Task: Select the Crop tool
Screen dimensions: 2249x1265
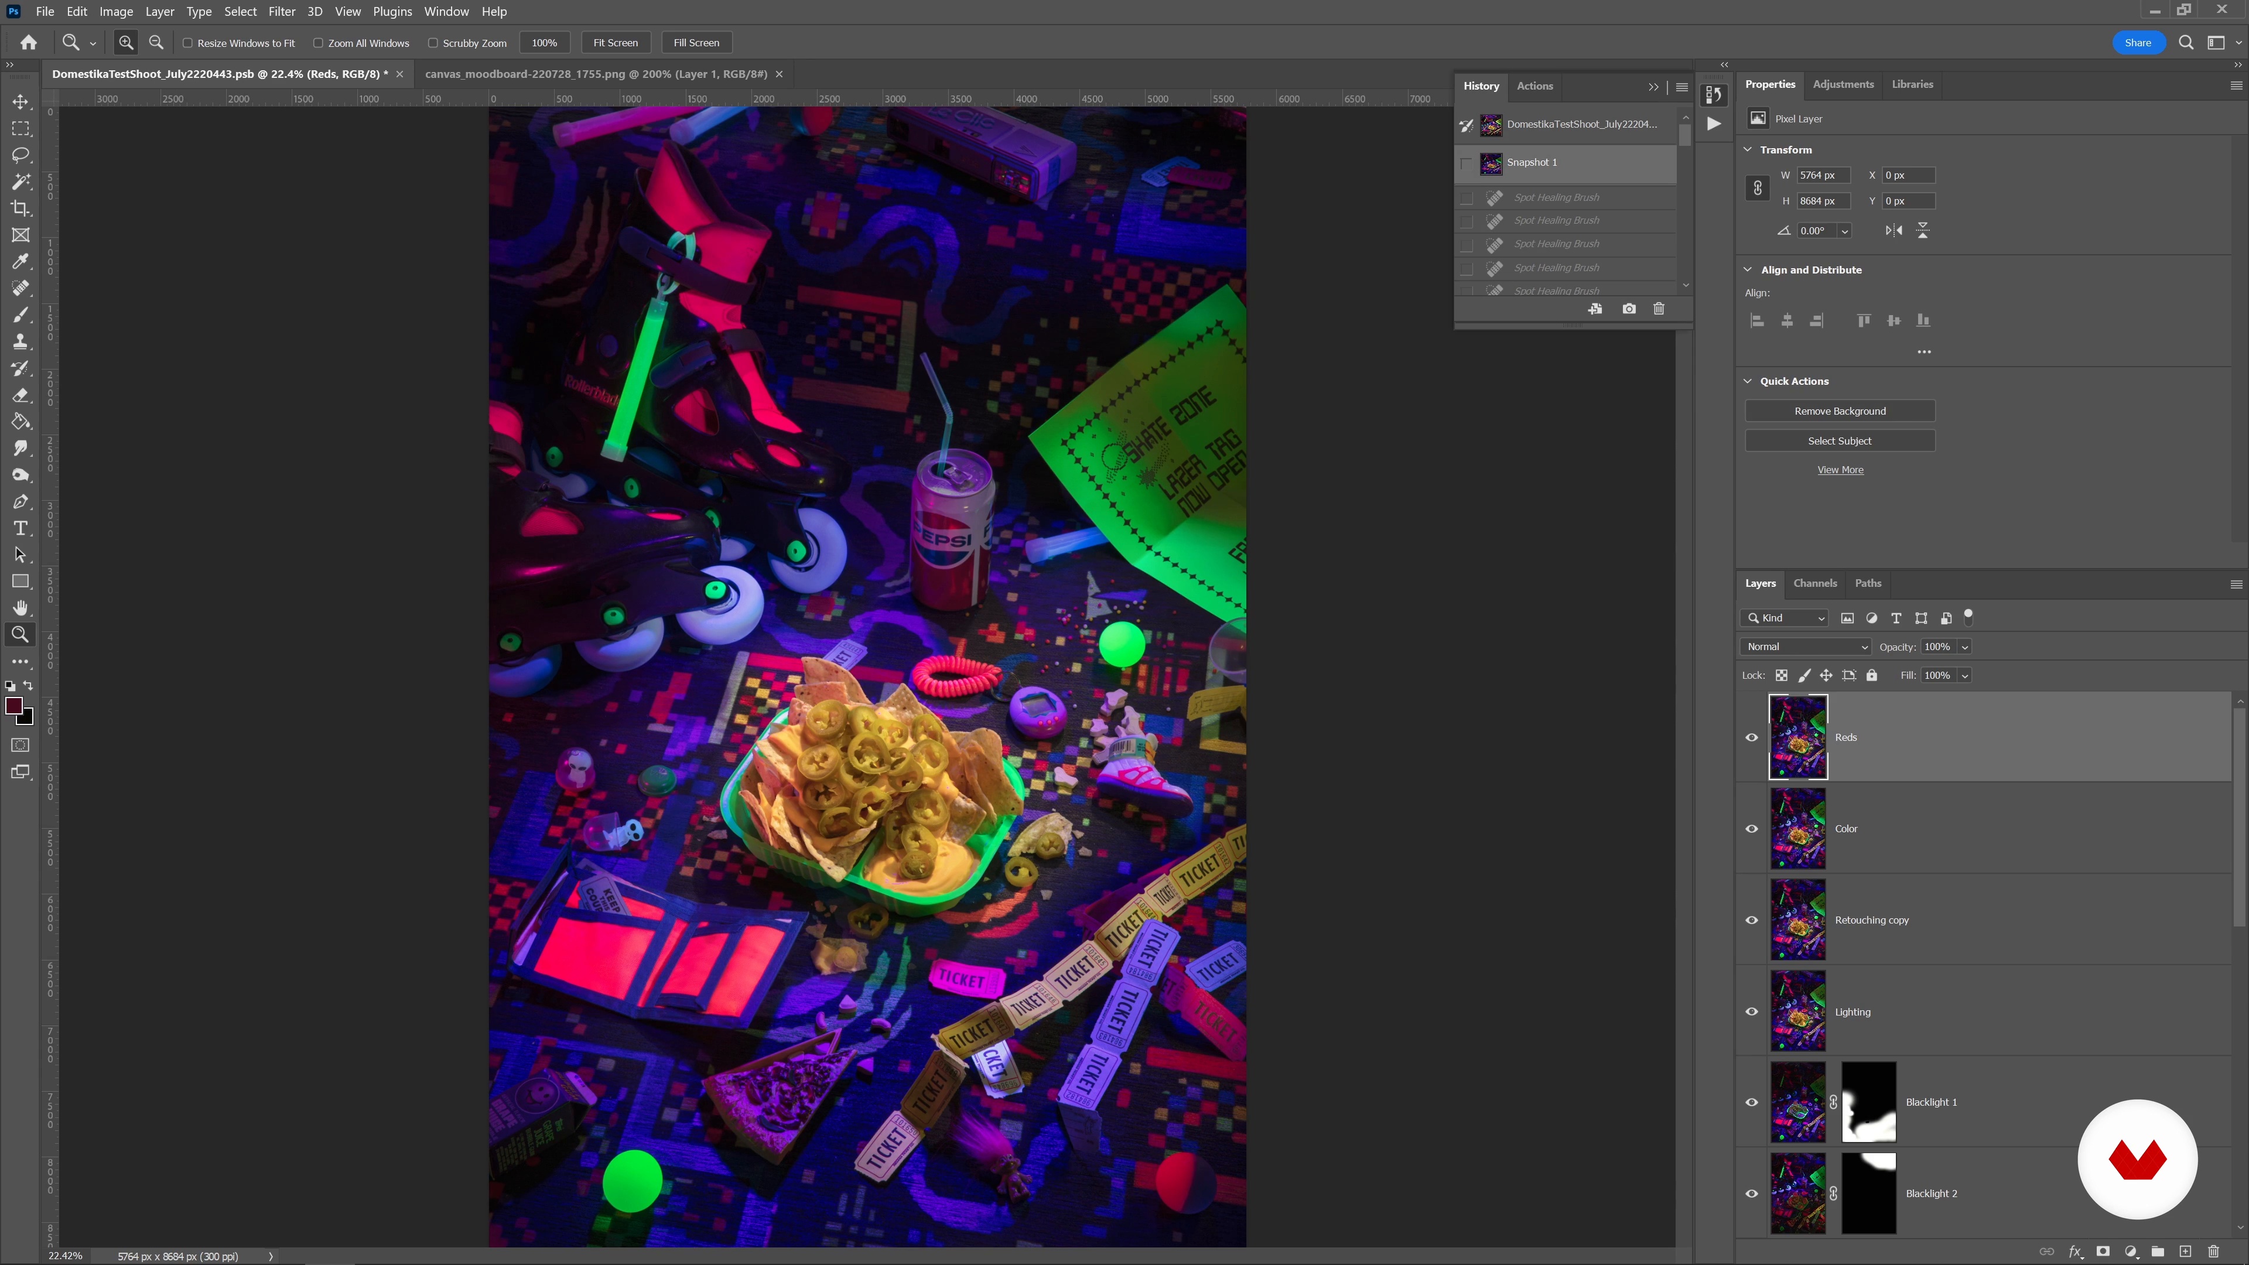Action: 20,208
